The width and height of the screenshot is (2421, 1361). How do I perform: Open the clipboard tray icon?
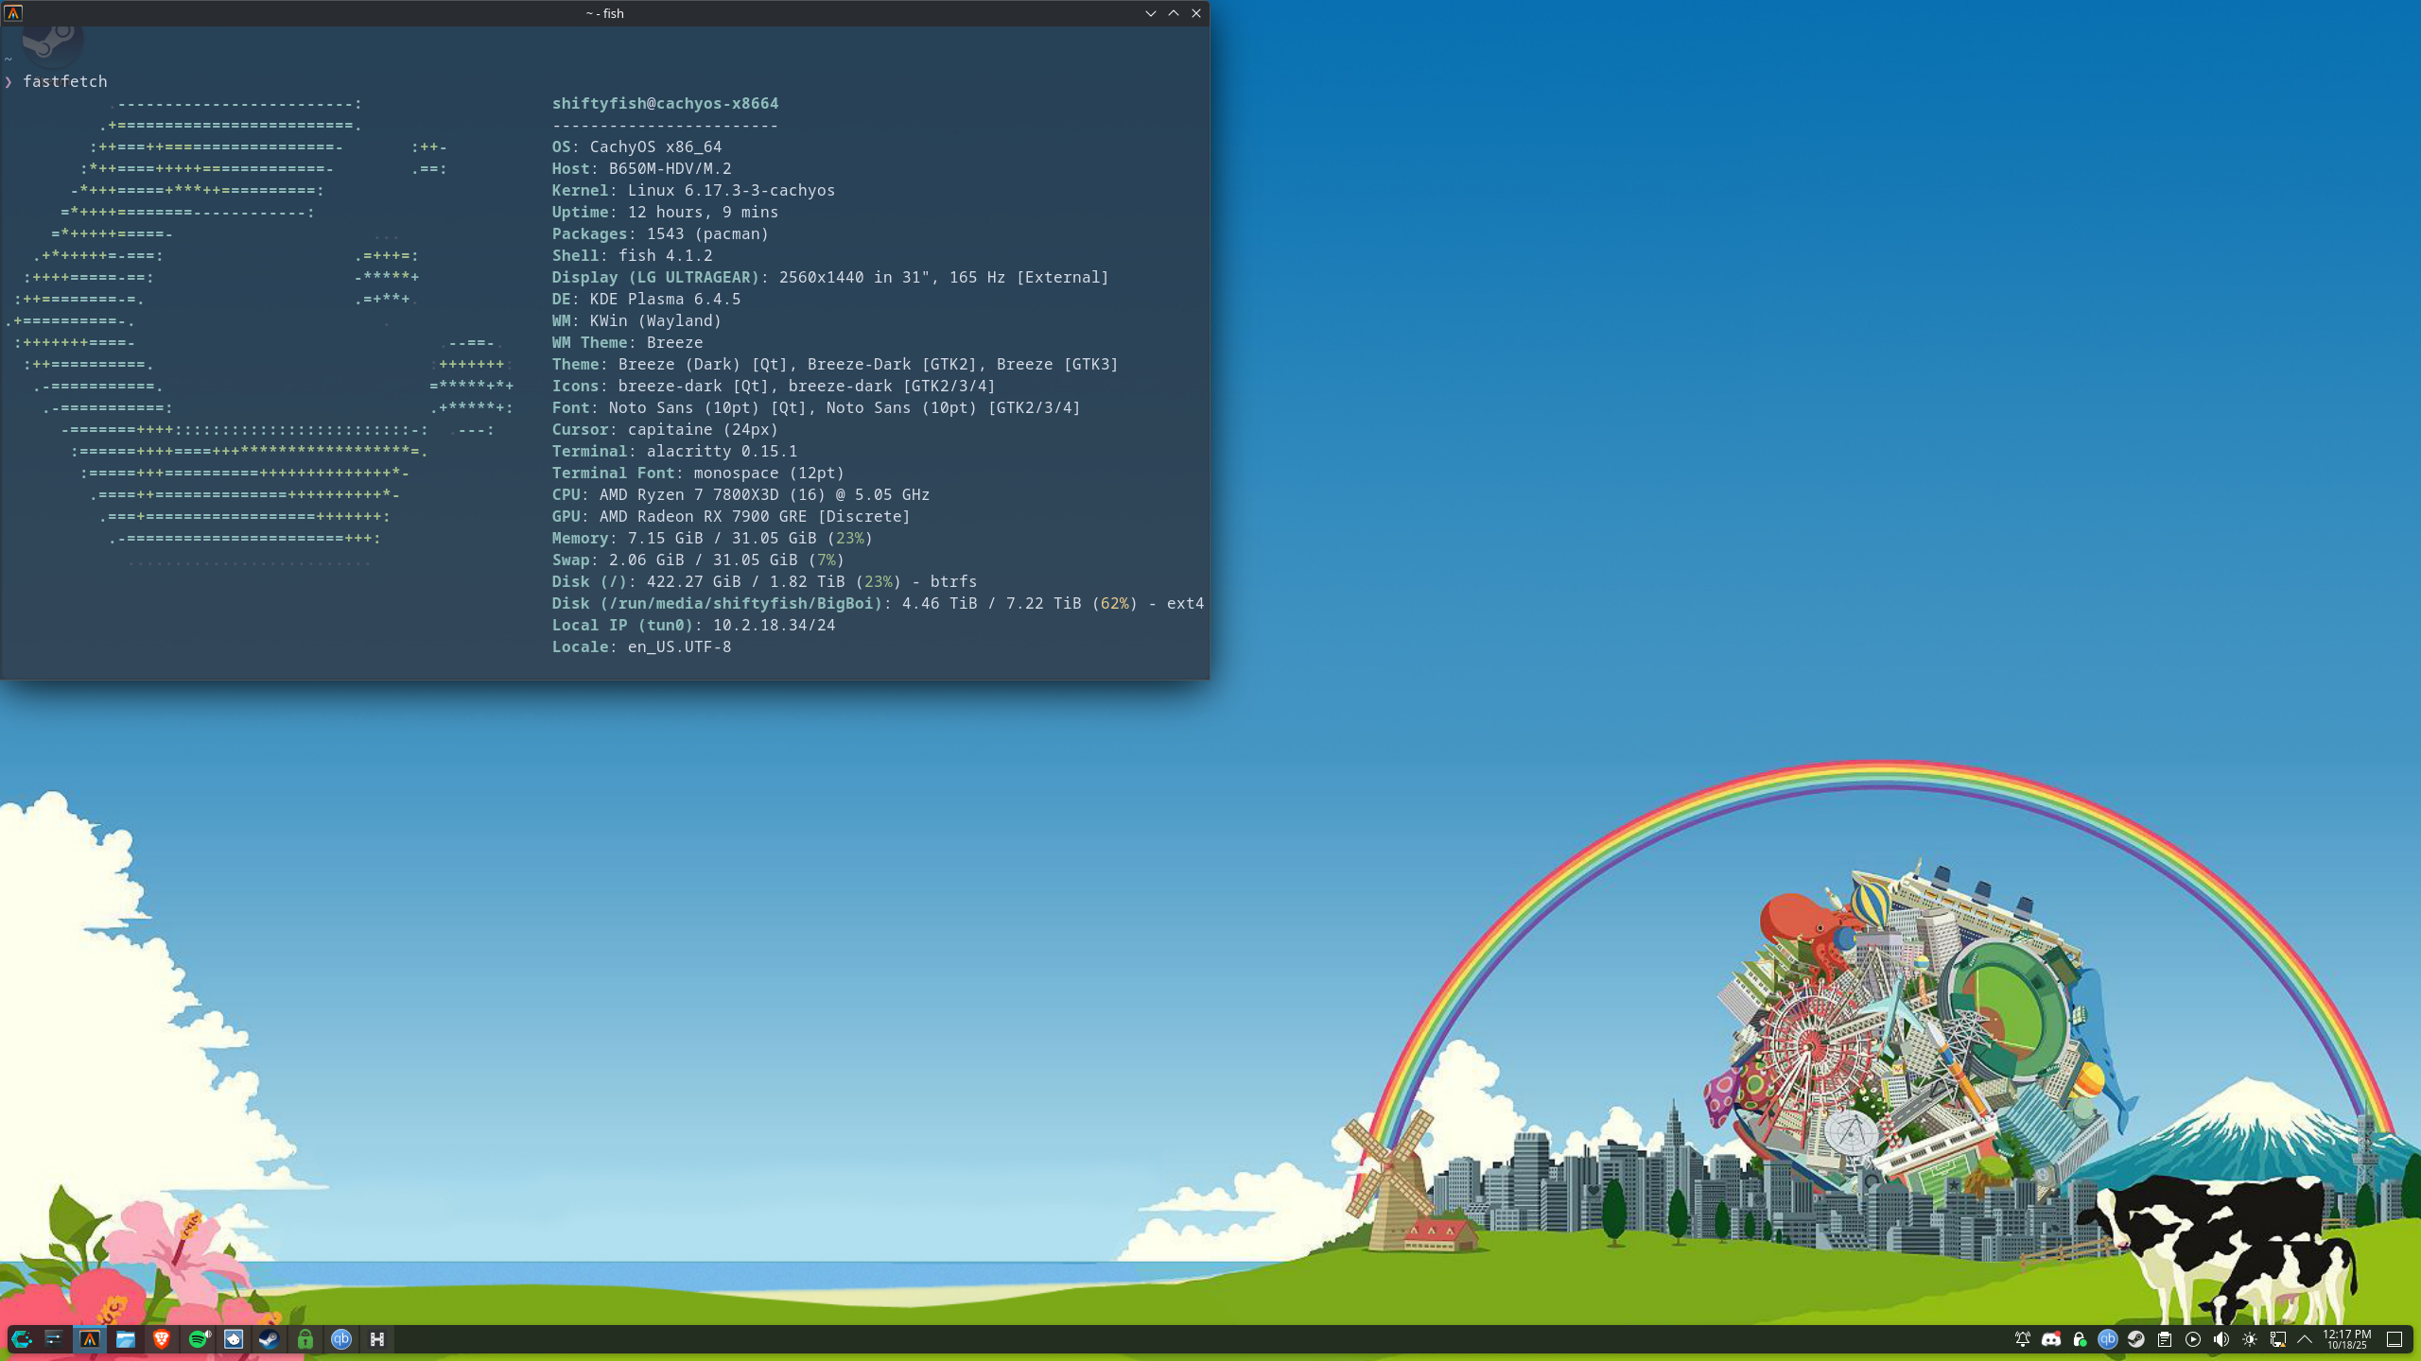point(2165,1339)
